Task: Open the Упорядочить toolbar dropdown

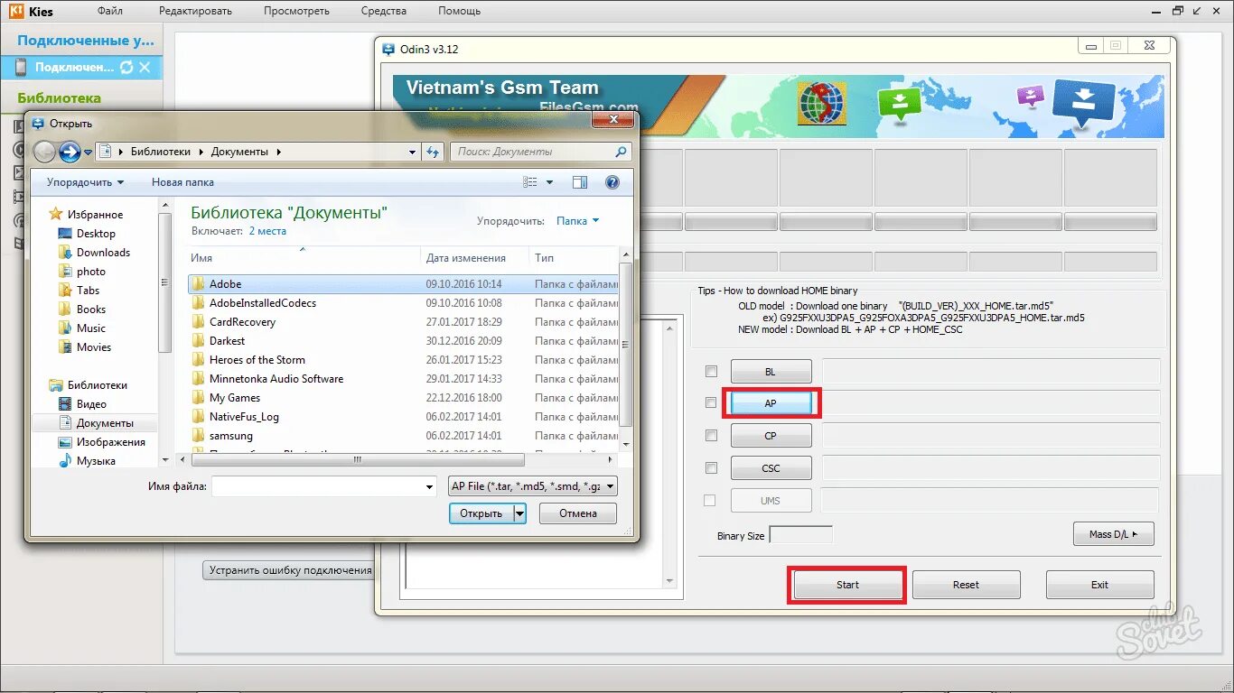Action: (x=85, y=182)
